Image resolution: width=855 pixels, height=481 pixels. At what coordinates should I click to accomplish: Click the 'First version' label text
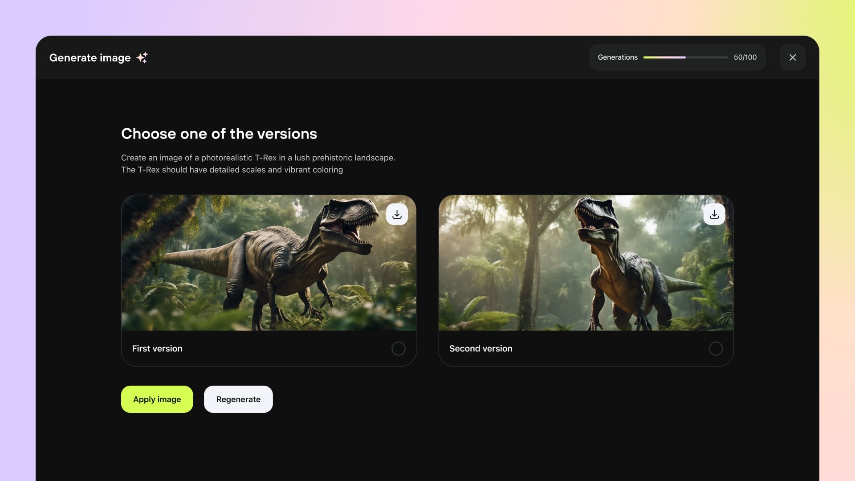157,348
